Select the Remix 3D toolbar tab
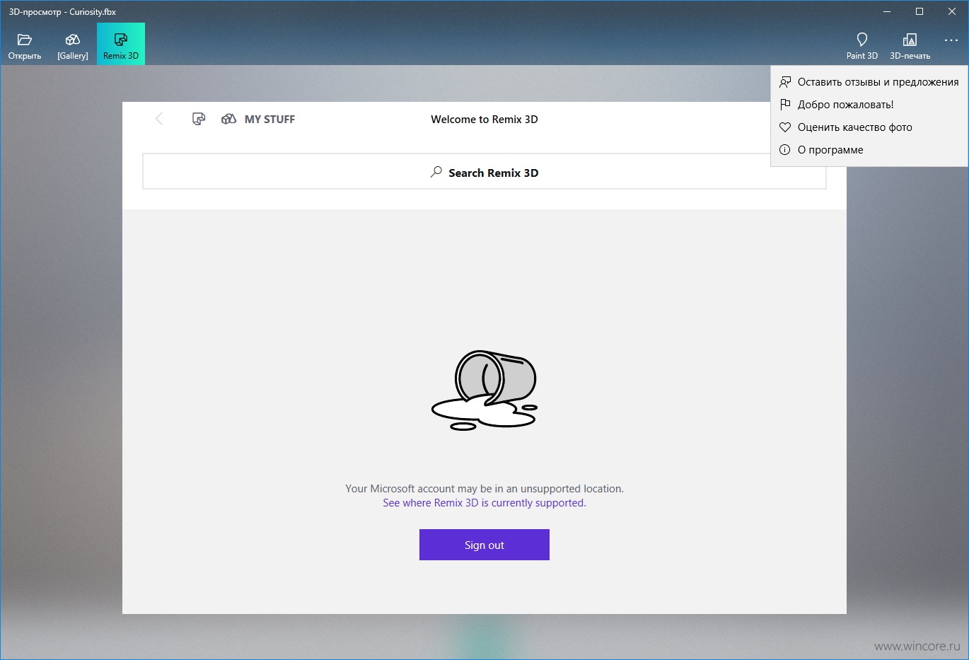Image resolution: width=969 pixels, height=660 pixels. click(x=121, y=45)
